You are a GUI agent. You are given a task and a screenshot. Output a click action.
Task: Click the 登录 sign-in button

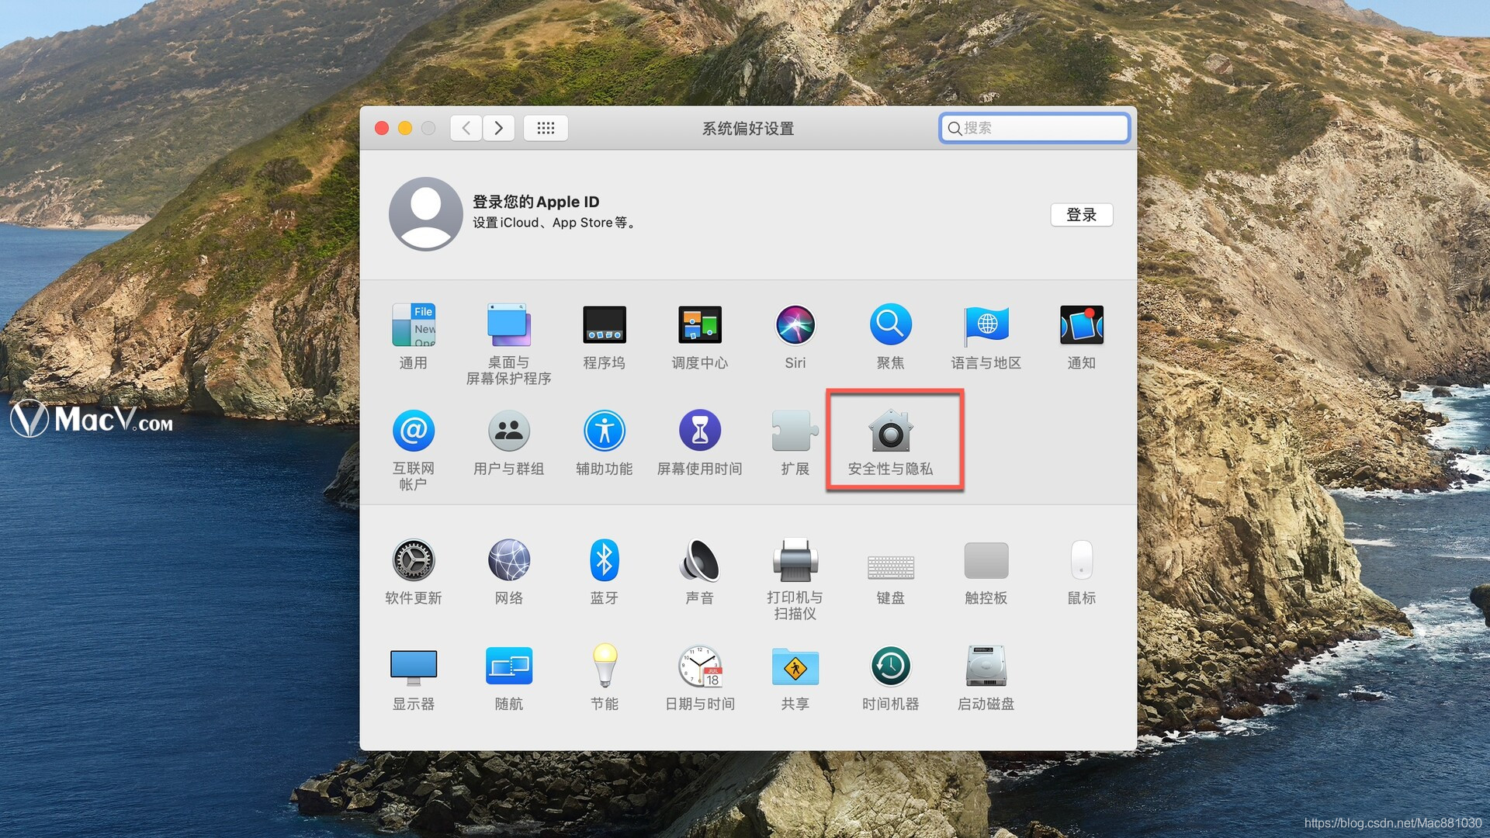1081,215
